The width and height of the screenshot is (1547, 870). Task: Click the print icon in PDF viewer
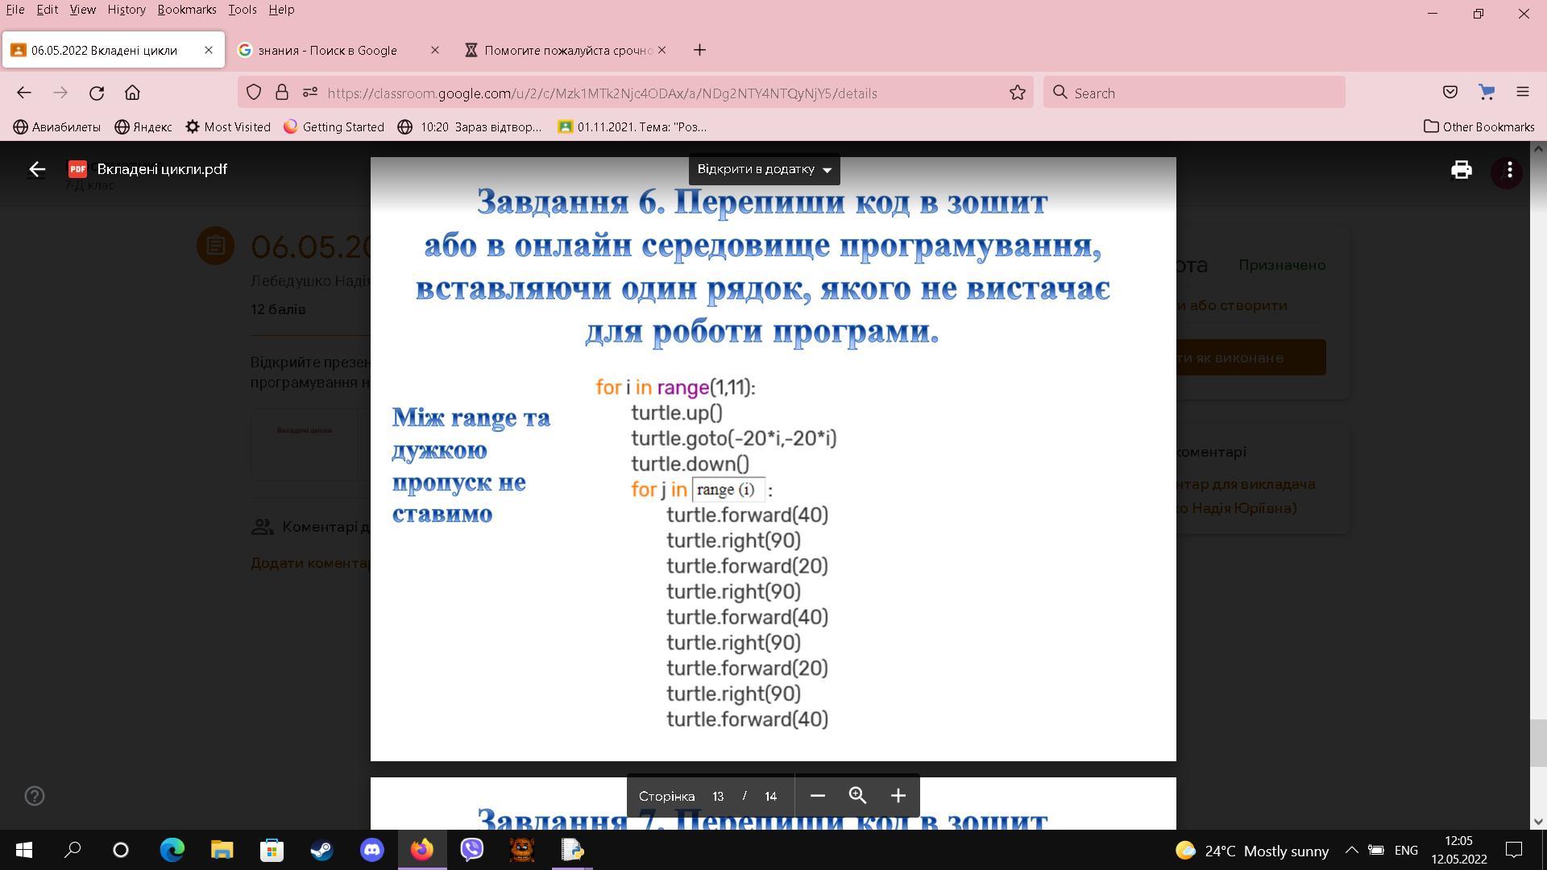coord(1461,170)
